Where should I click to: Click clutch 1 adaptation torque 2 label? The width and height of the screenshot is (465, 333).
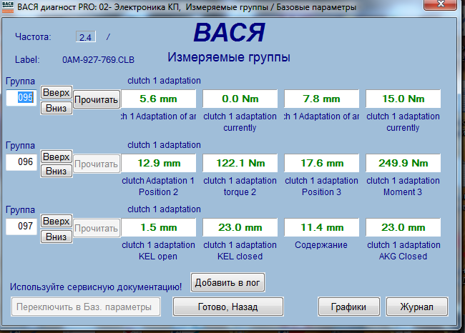tap(240, 186)
